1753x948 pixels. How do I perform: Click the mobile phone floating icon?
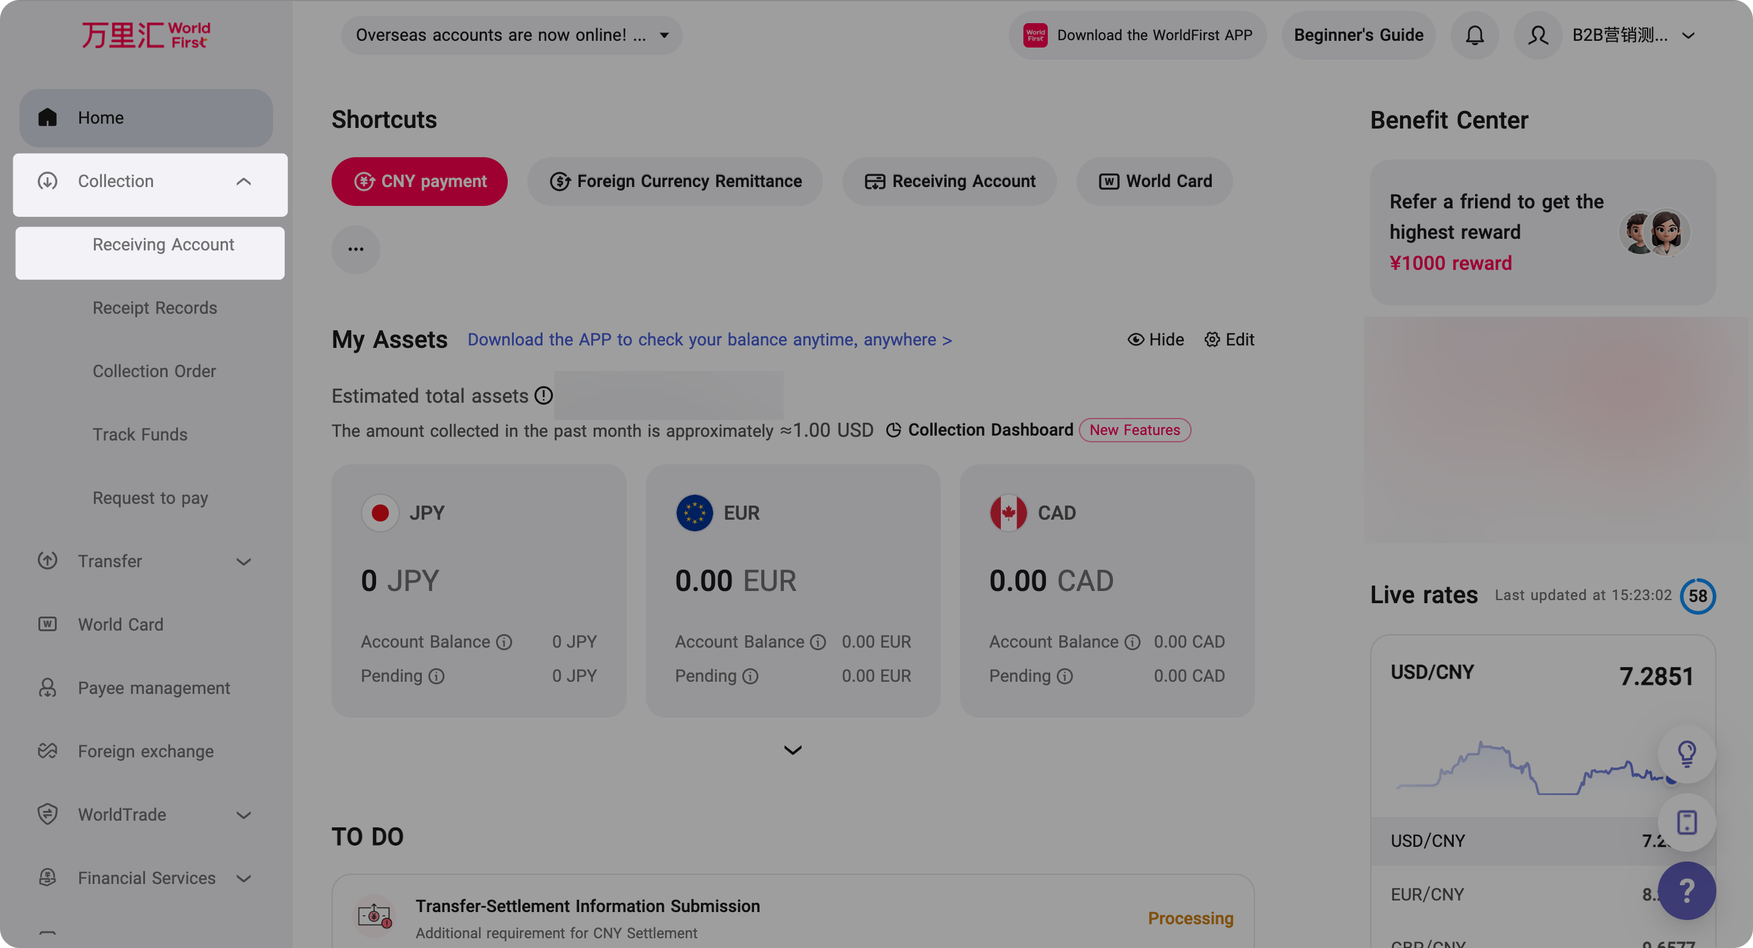pyautogui.click(x=1687, y=822)
